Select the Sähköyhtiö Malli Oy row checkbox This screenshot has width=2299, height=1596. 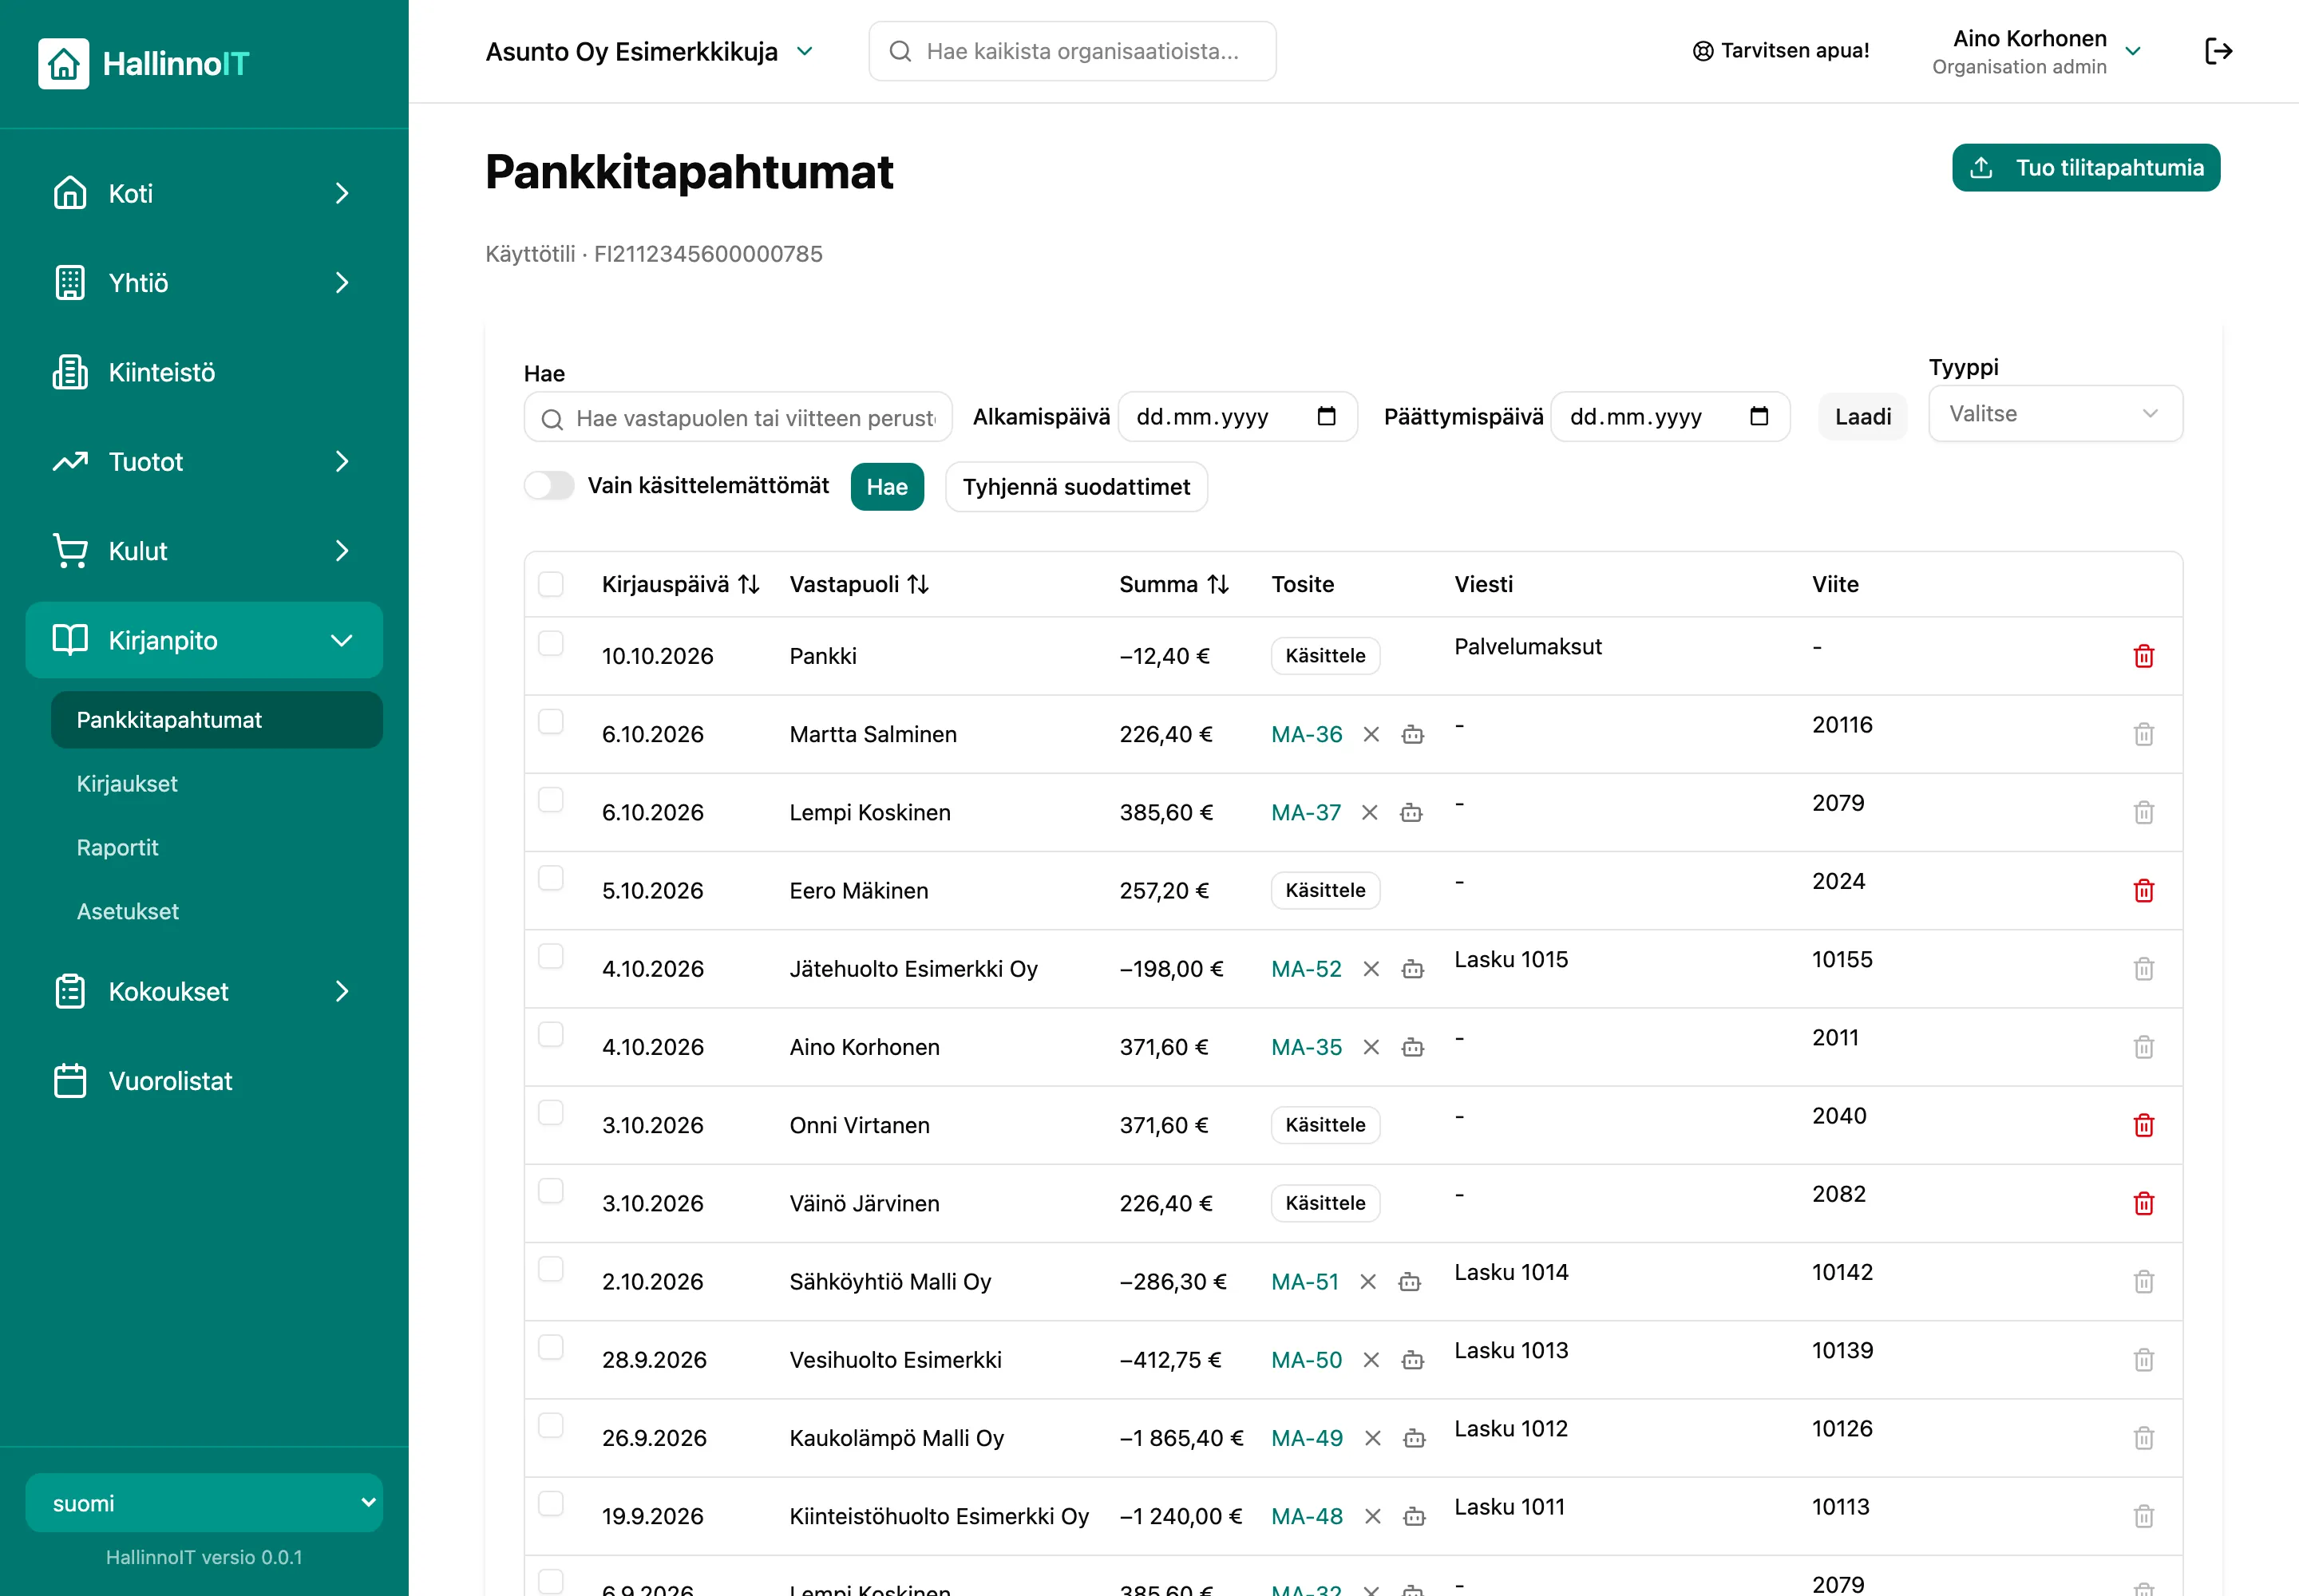[x=550, y=1269]
